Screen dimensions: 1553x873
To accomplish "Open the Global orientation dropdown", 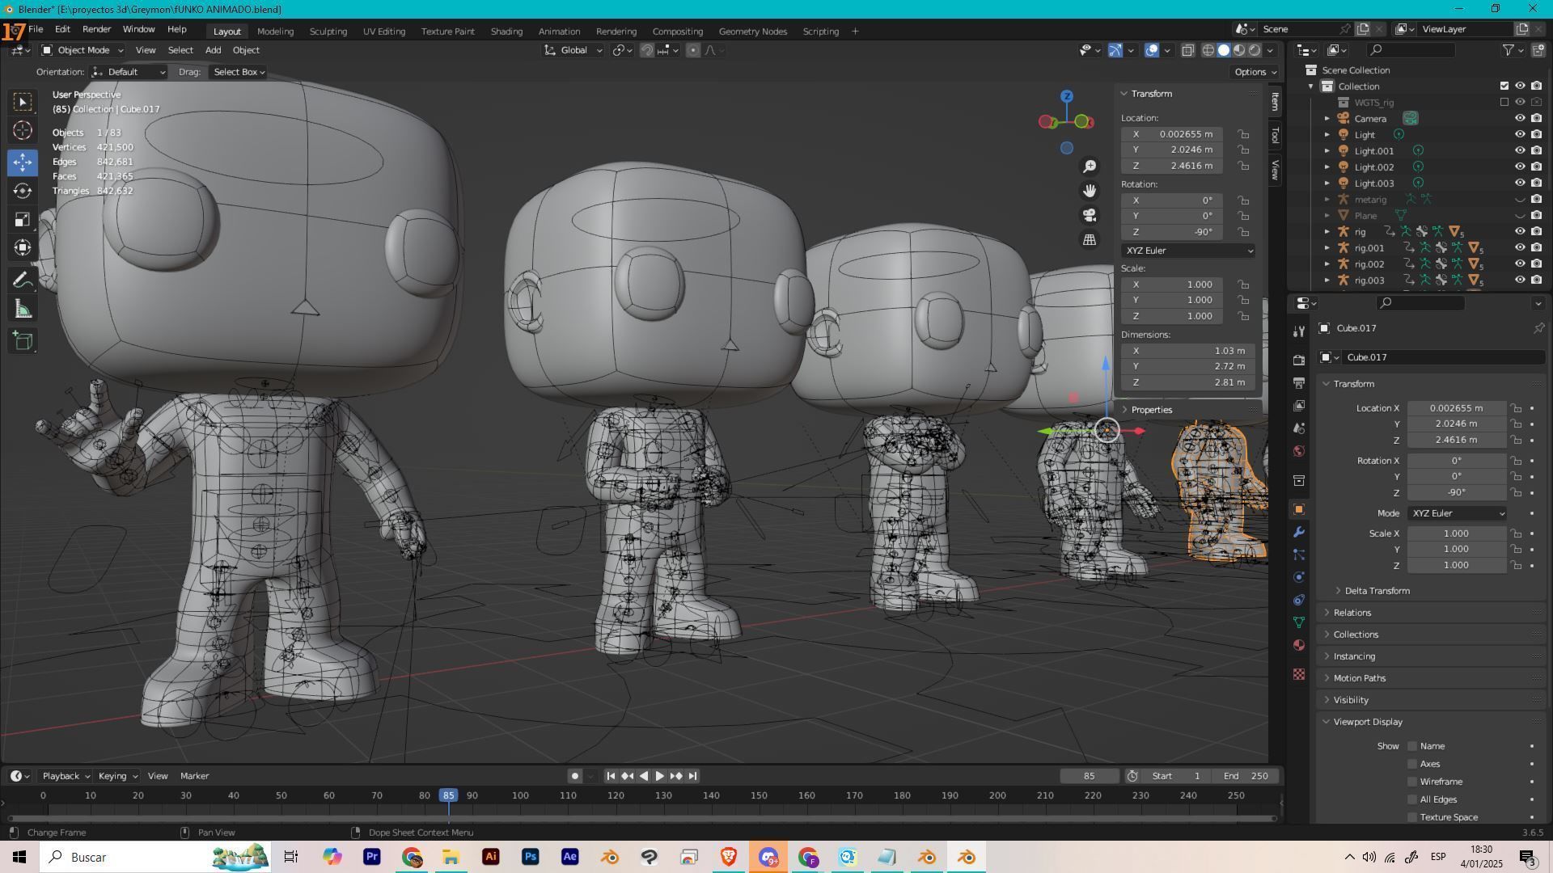I will (x=573, y=50).
